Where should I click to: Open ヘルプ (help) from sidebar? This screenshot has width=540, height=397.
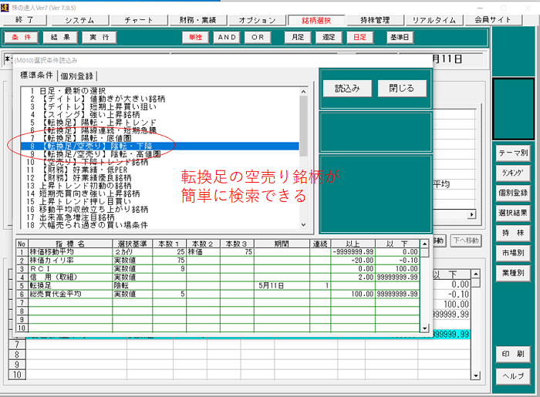tap(513, 375)
